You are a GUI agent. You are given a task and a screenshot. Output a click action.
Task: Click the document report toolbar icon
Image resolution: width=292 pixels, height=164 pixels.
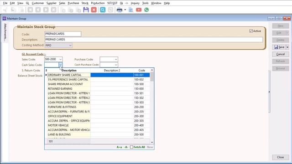click(131, 10)
